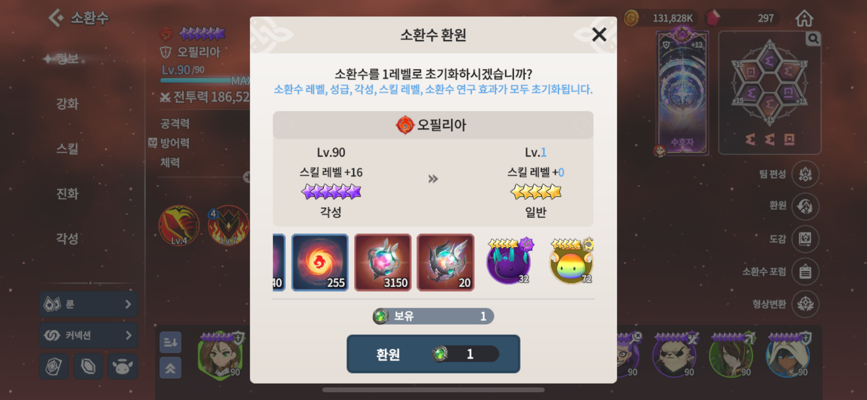Open 소환수 포럼 clipboard icon

(x=805, y=271)
